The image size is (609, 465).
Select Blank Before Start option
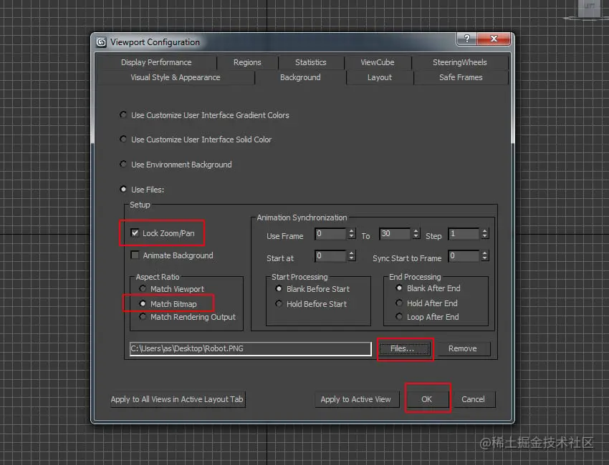click(x=279, y=288)
